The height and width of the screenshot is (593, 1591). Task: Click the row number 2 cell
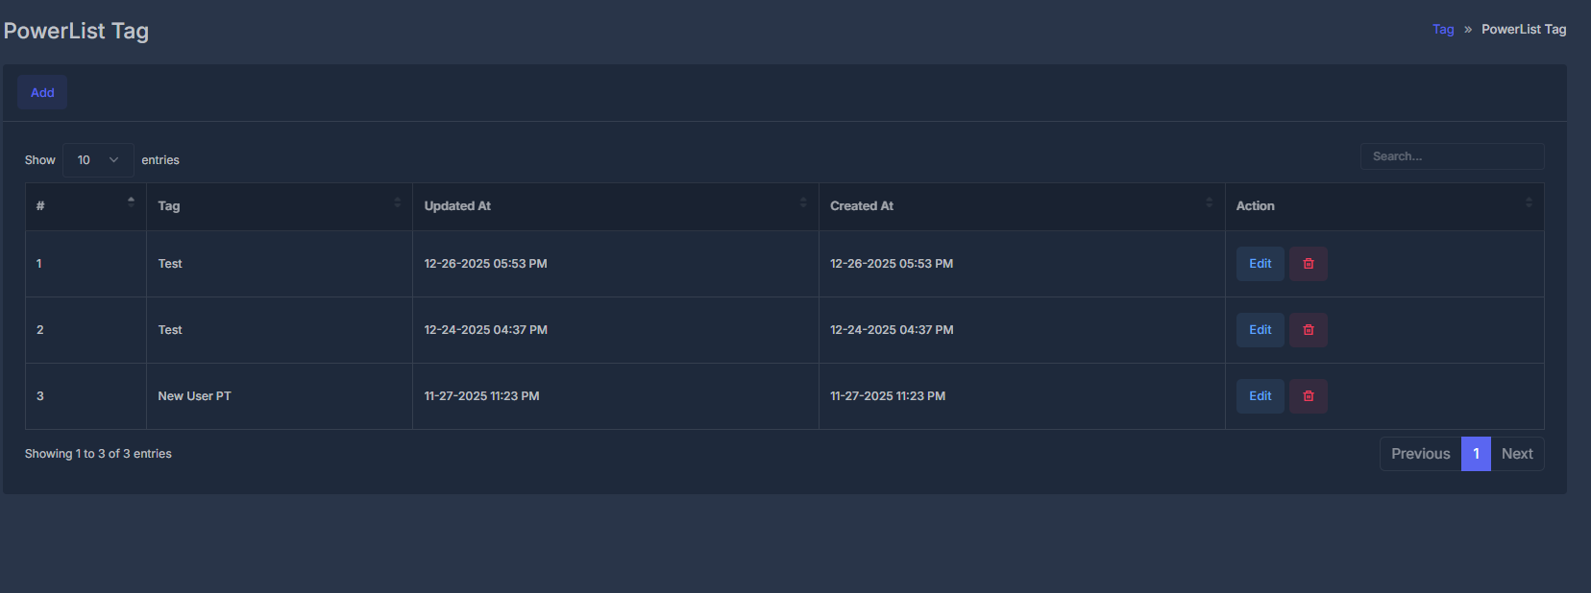pyautogui.click(x=86, y=330)
